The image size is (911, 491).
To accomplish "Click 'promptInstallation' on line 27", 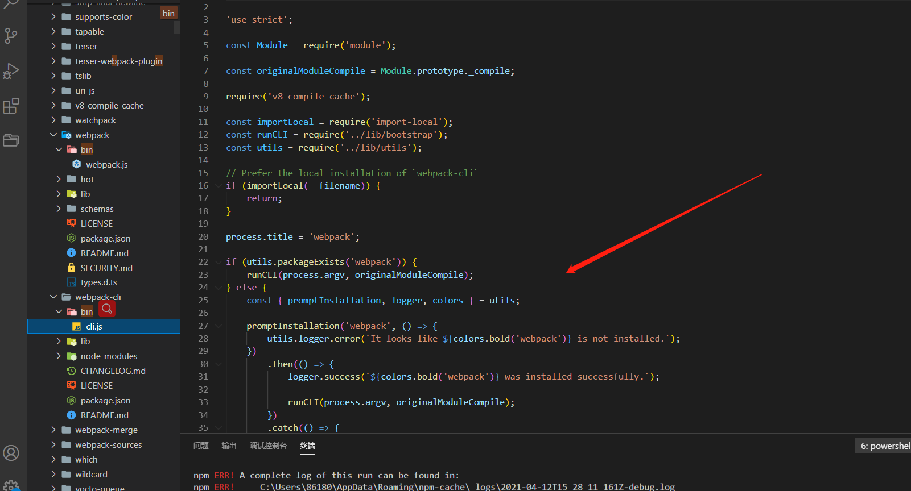I will tap(293, 326).
